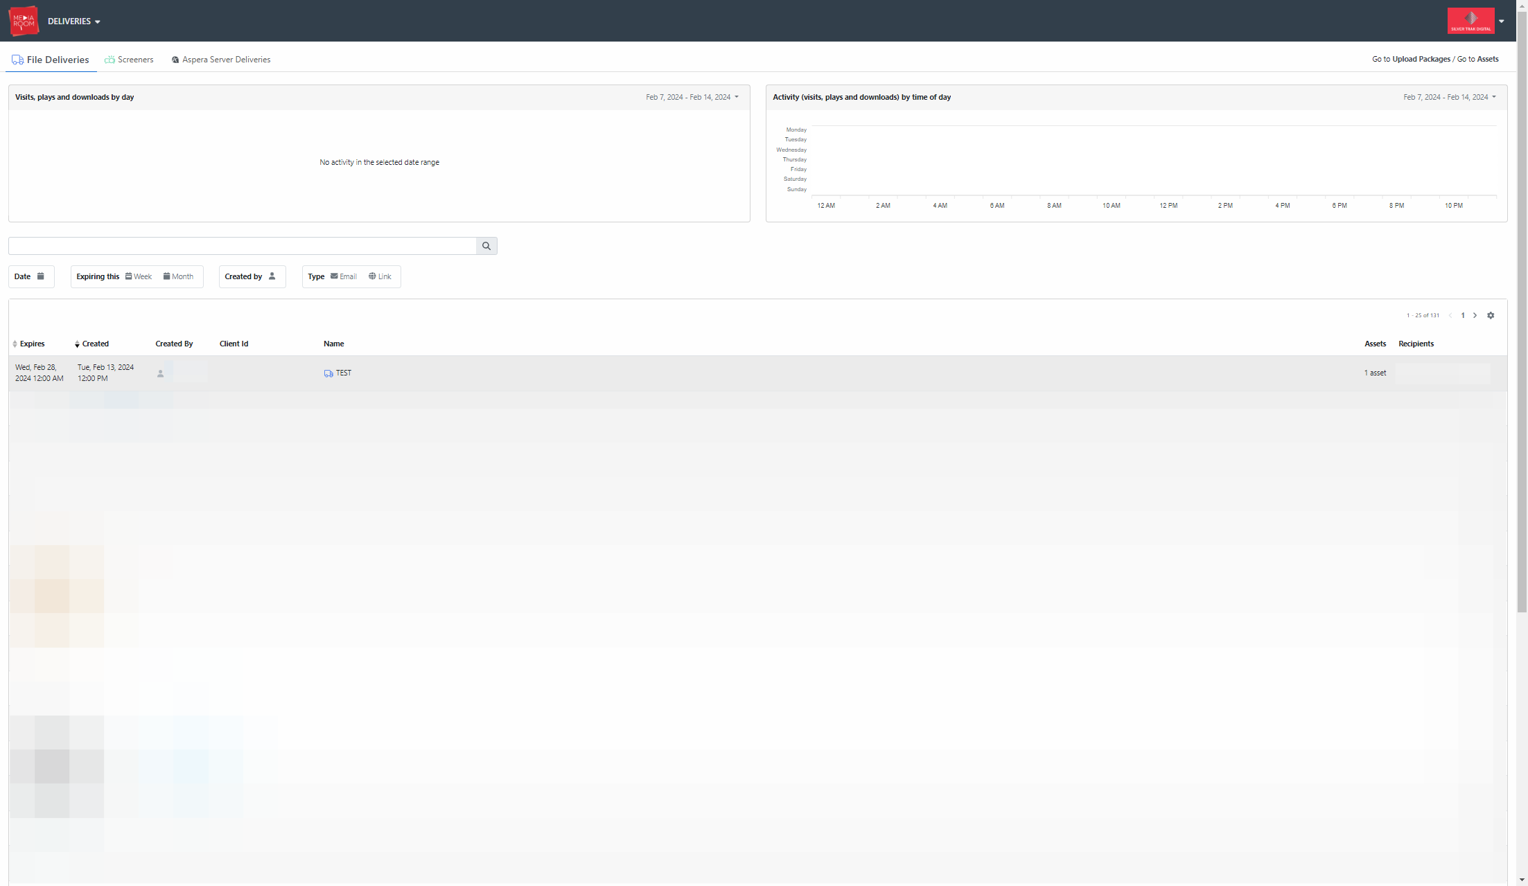Click the Created By column header
The height and width of the screenshot is (886, 1528).
tap(174, 344)
